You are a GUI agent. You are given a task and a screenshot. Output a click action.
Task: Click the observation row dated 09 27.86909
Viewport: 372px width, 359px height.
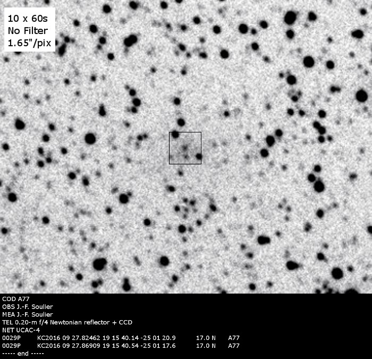pyautogui.click(x=121, y=346)
